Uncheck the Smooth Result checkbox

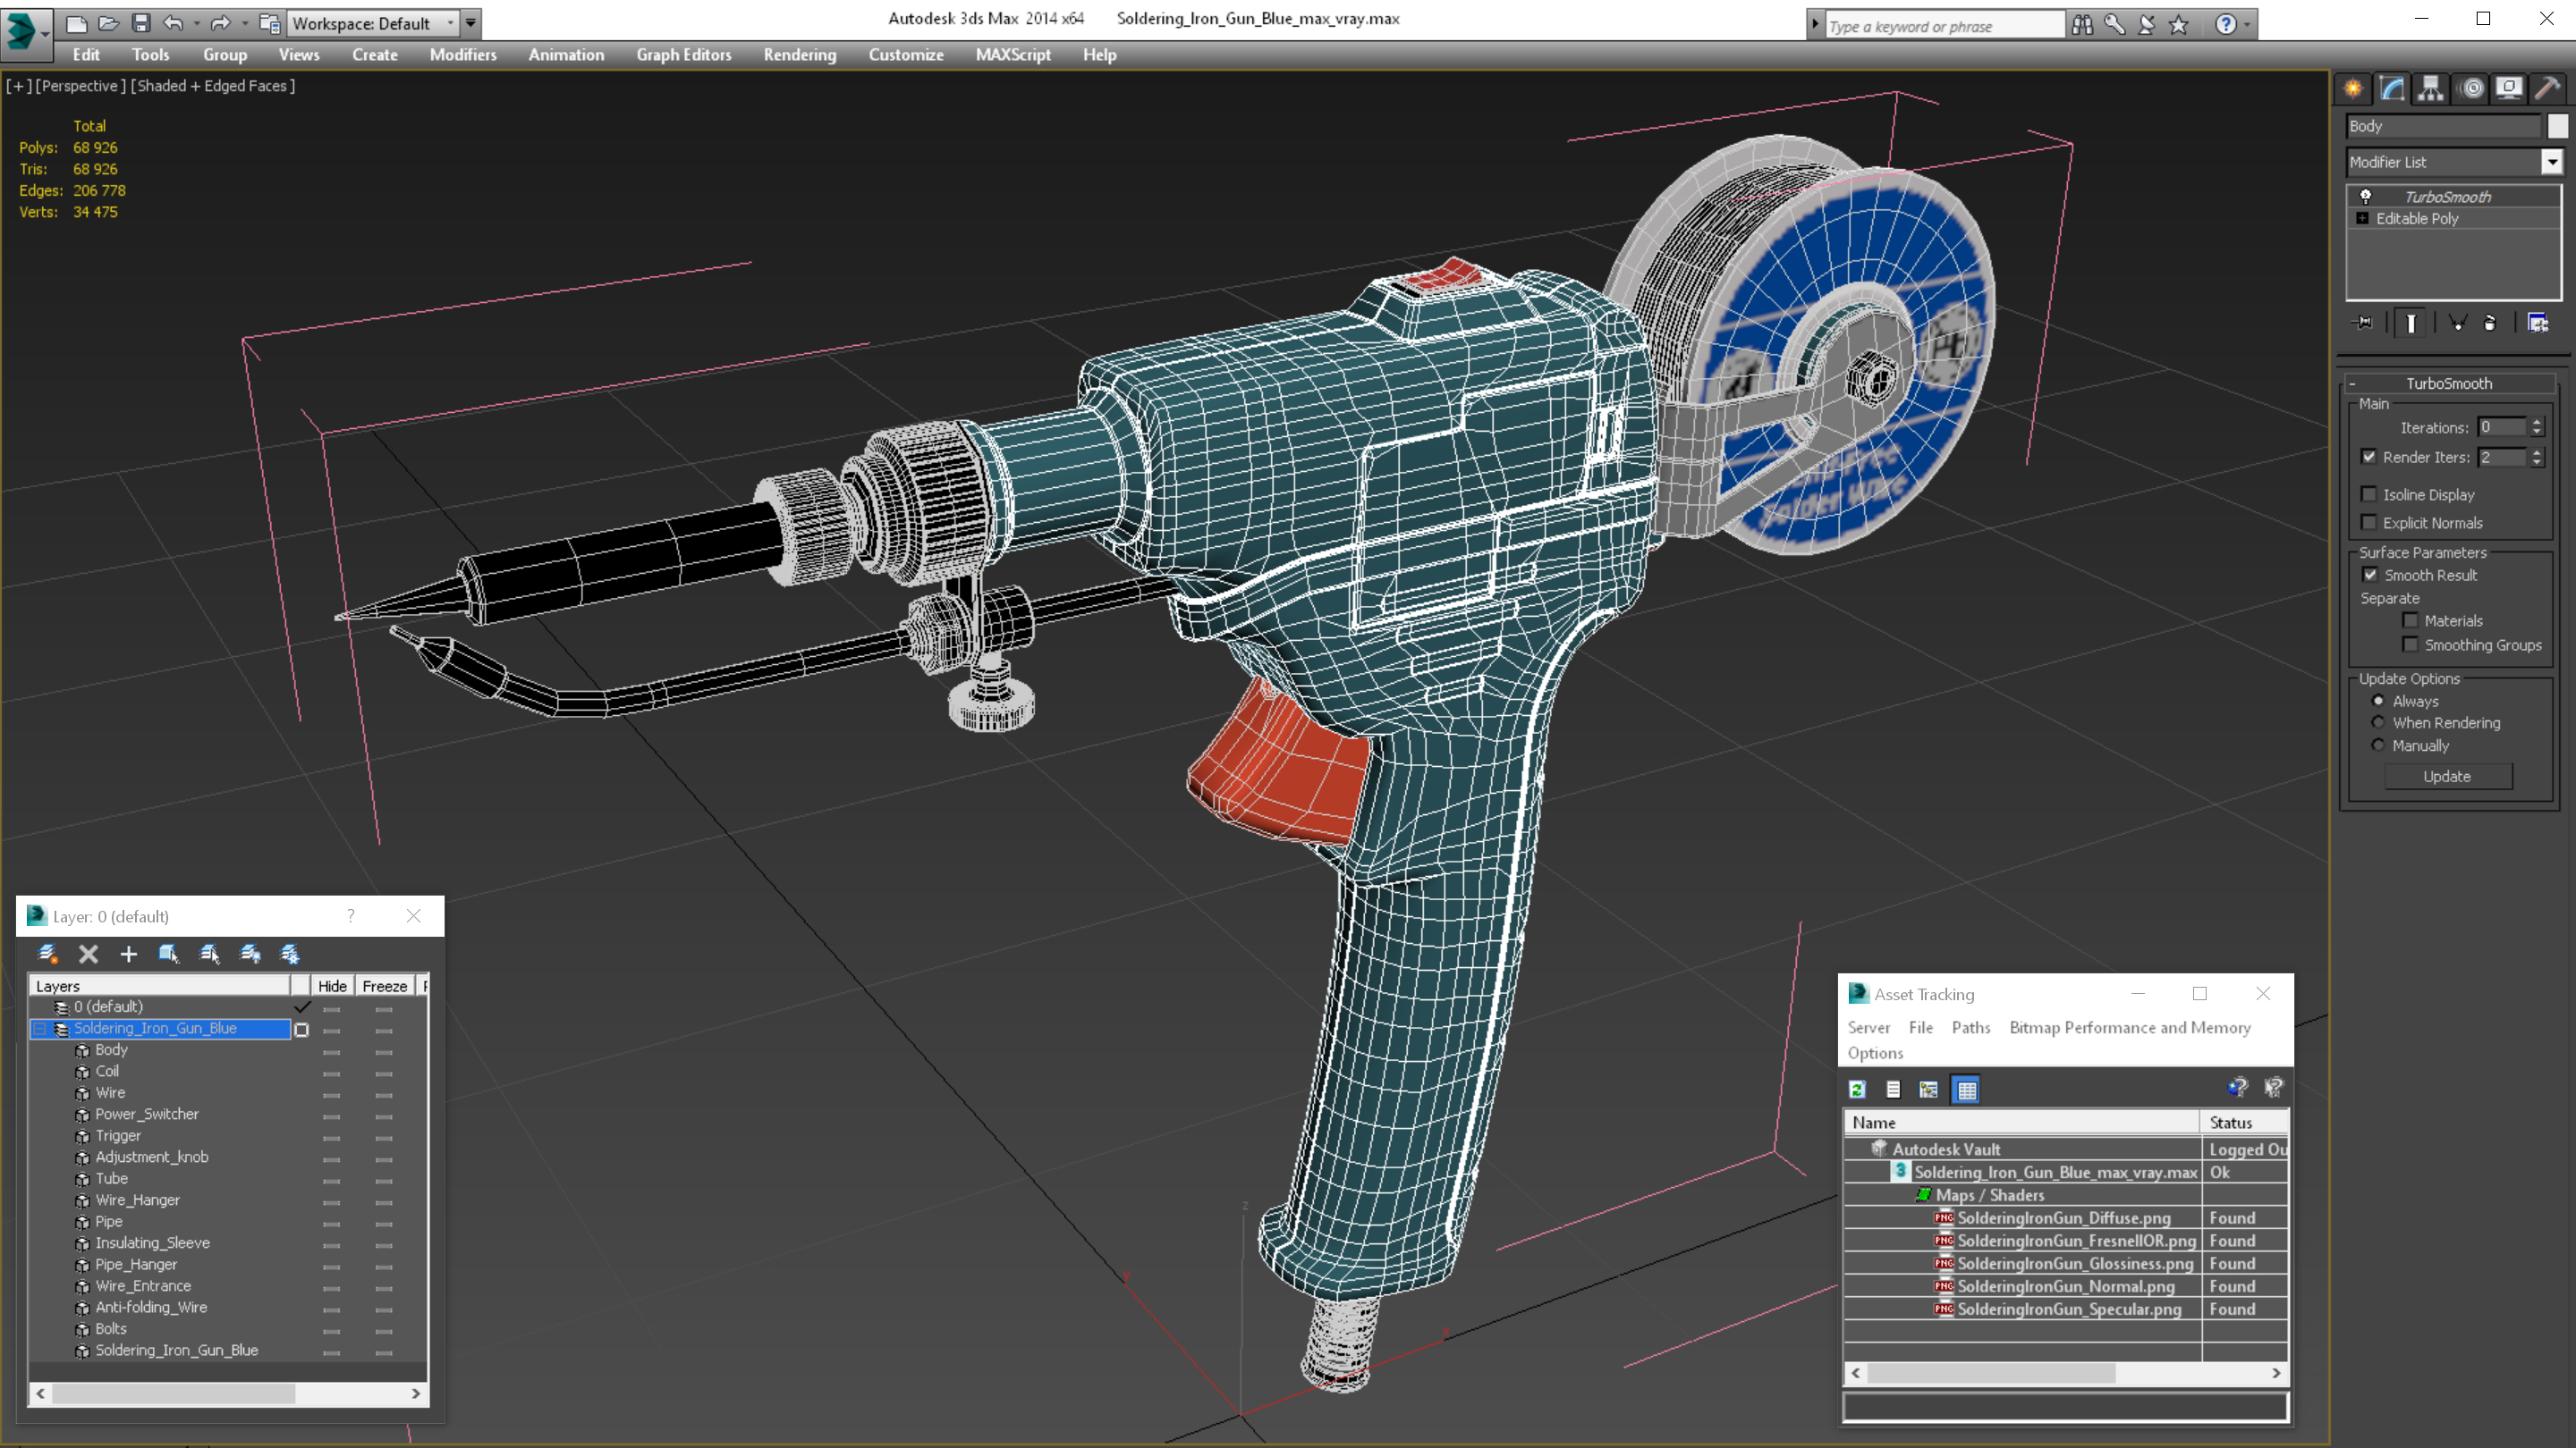point(2370,575)
